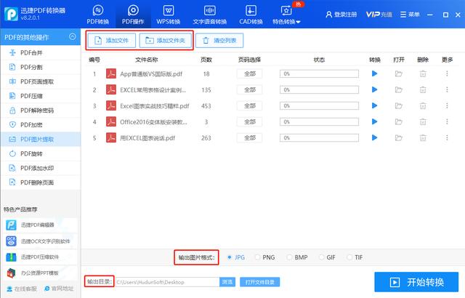
Task: Select BMP output format
Action: pyautogui.click(x=297, y=257)
